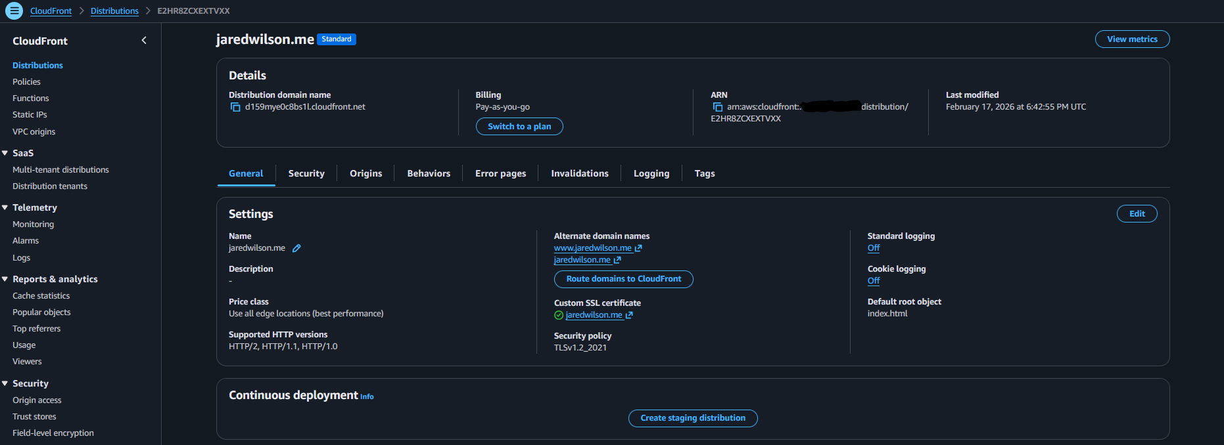Open Popular objects report

[41, 312]
